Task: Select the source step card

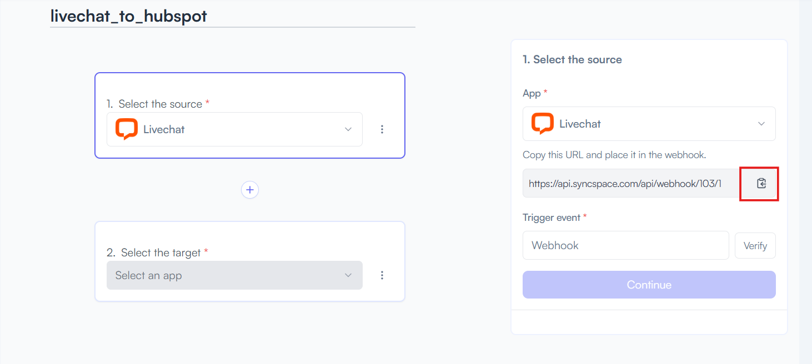Action: [x=250, y=115]
